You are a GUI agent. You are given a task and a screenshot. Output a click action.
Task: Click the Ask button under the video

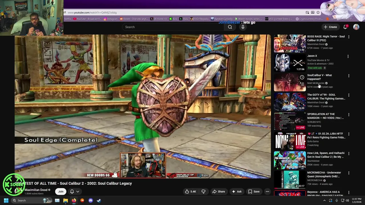236,192
